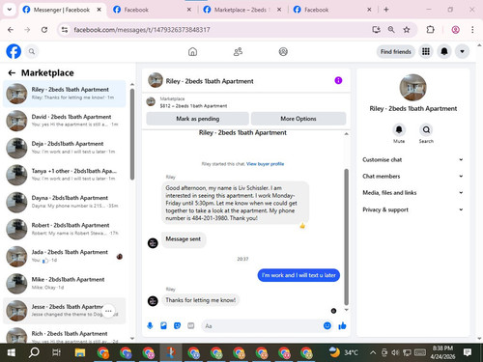The height and width of the screenshot is (362, 483).
Task: Open Tanya +1 other chat
Action: [x=65, y=175]
